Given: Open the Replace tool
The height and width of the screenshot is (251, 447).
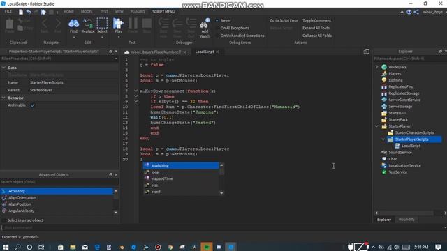Looking at the screenshot, I should (x=88, y=26).
